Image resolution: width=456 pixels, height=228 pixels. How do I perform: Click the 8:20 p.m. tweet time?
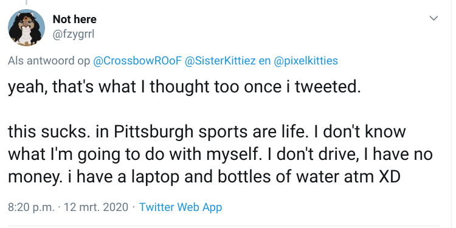pyautogui.click(x=31, y=207)
